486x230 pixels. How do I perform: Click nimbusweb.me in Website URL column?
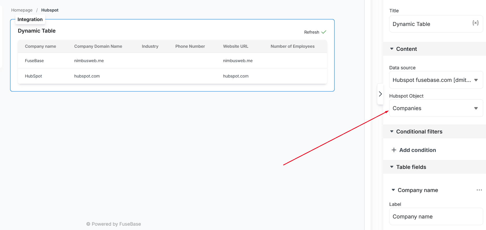click(x=238, y=61)
